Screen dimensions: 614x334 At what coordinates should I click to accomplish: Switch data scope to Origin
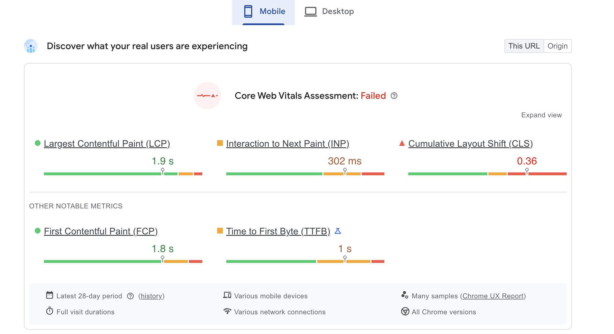pos(557,46)
